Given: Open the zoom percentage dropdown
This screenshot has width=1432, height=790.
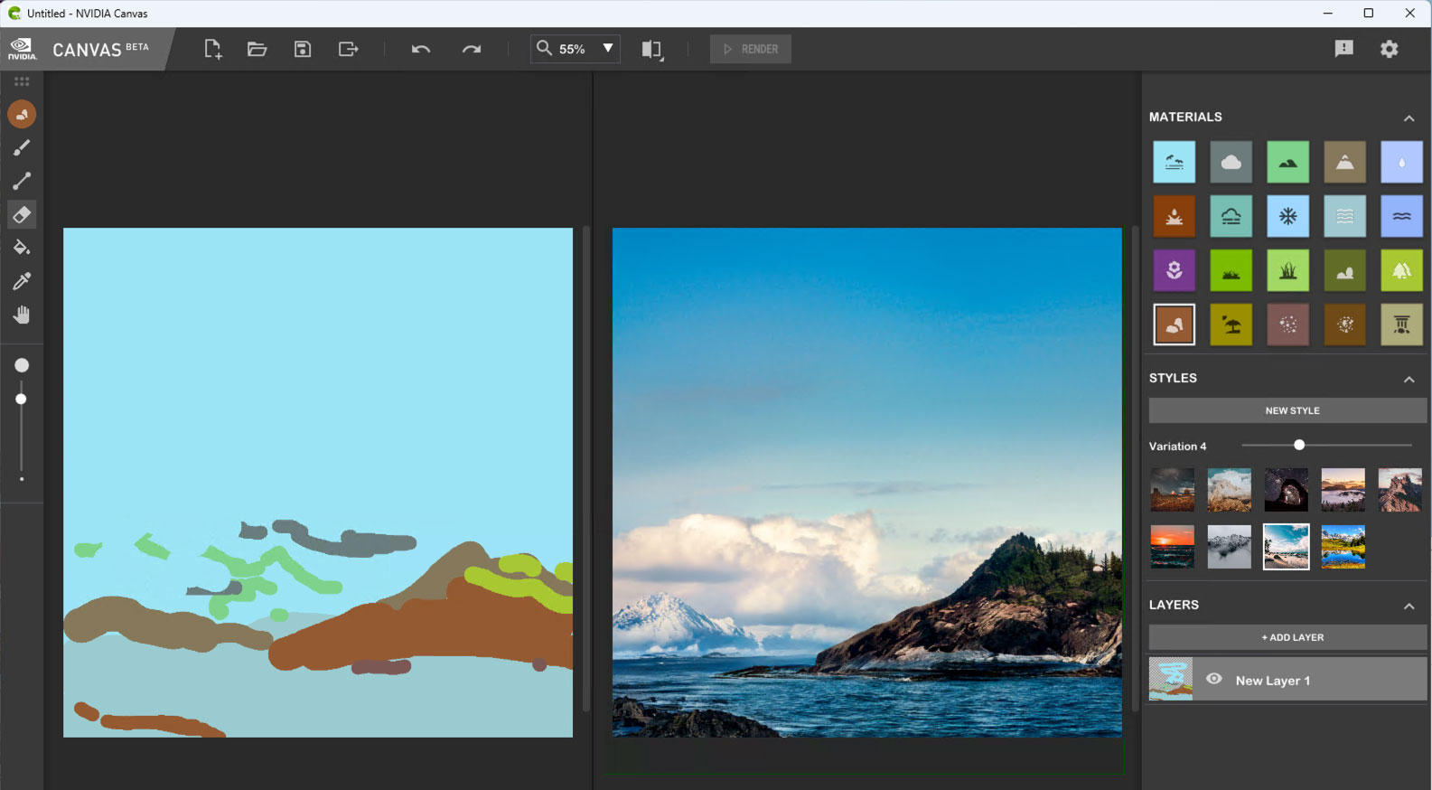Looking at the screenshot, I should point(608,49).
